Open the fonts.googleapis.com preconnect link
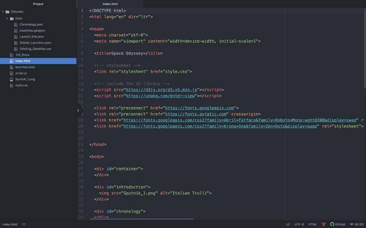 200,108
